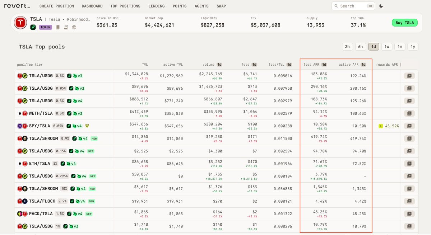The image size is (431, 235).
Task: Select the 1y timeframe
Action: point(413,47)
